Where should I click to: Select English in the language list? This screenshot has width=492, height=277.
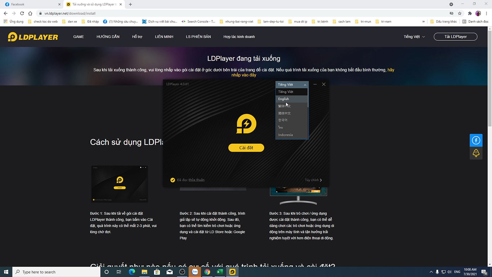(283, 99)
